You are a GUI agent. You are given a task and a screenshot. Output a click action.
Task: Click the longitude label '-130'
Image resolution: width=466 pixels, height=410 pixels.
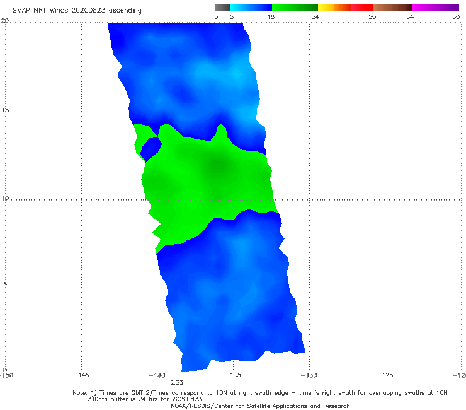point(309,375)
